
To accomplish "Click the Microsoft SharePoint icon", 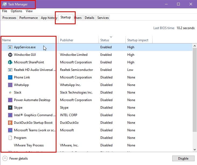I will (10, 62).
